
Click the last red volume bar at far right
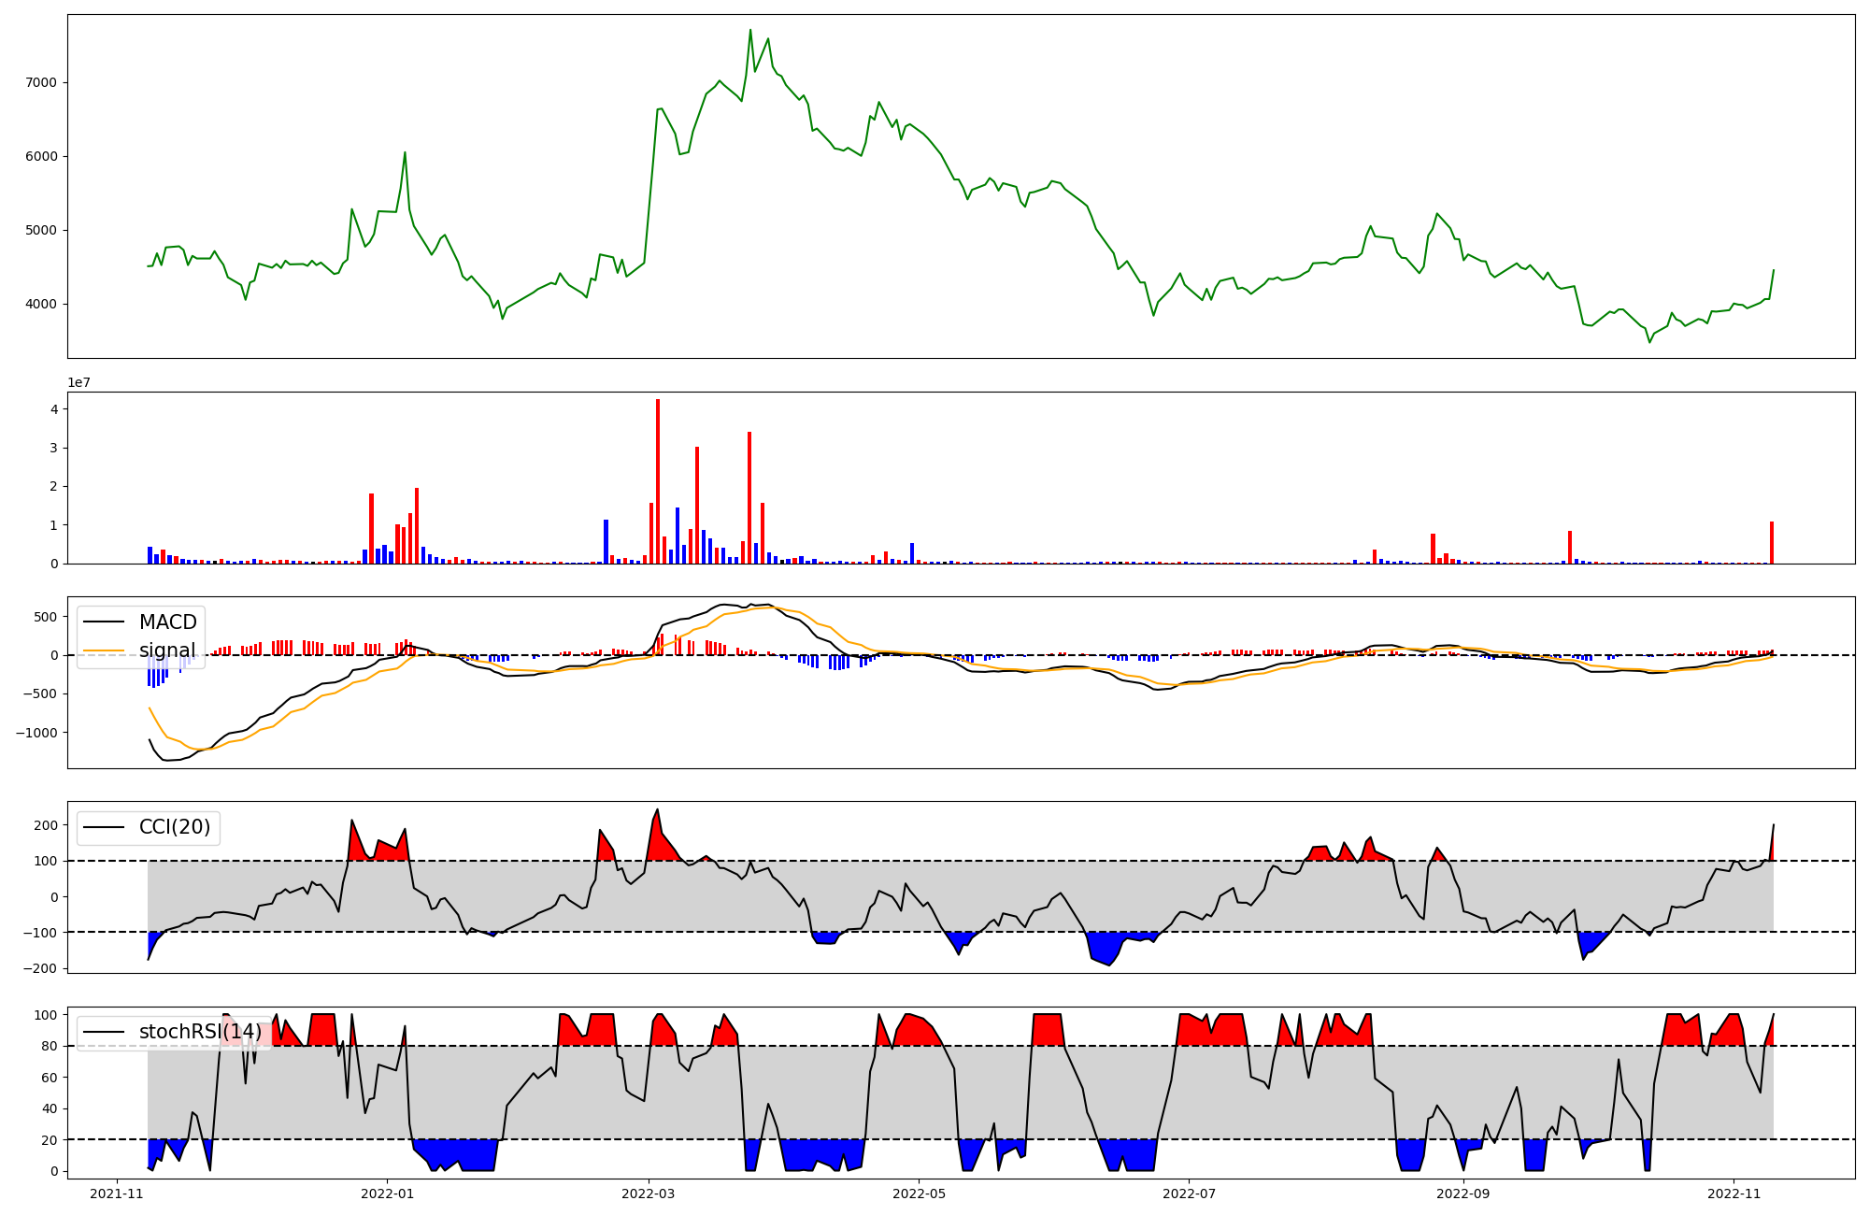[1772, 544]
